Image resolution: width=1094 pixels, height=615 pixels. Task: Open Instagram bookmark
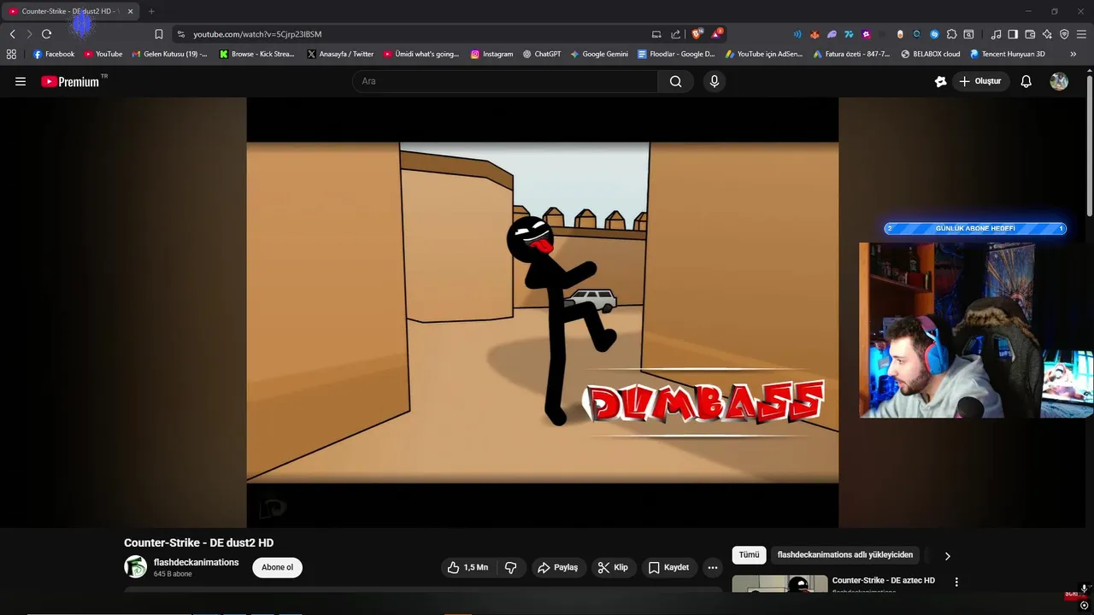492,54
